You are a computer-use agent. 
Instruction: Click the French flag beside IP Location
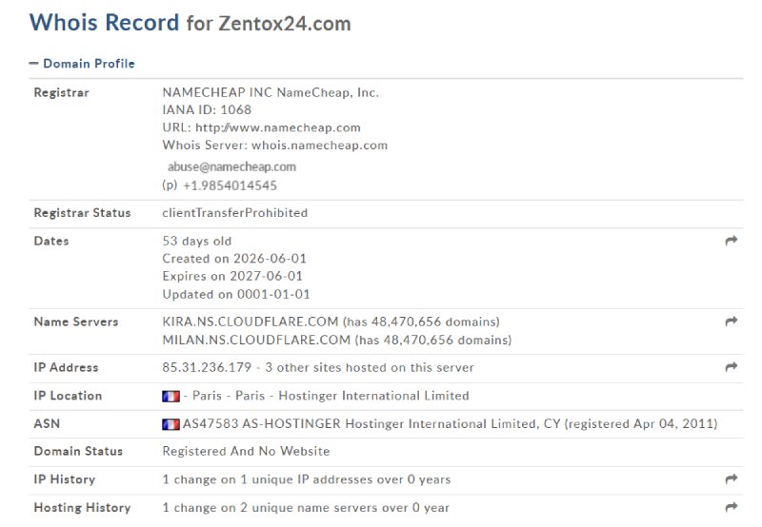(170, 396)
